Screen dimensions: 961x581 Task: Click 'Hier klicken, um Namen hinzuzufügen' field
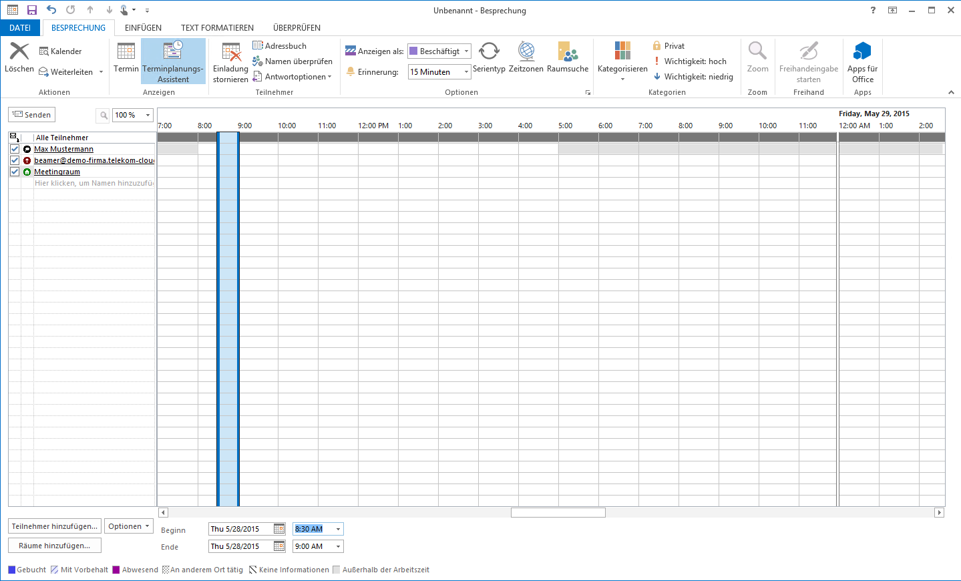point(94,183)
